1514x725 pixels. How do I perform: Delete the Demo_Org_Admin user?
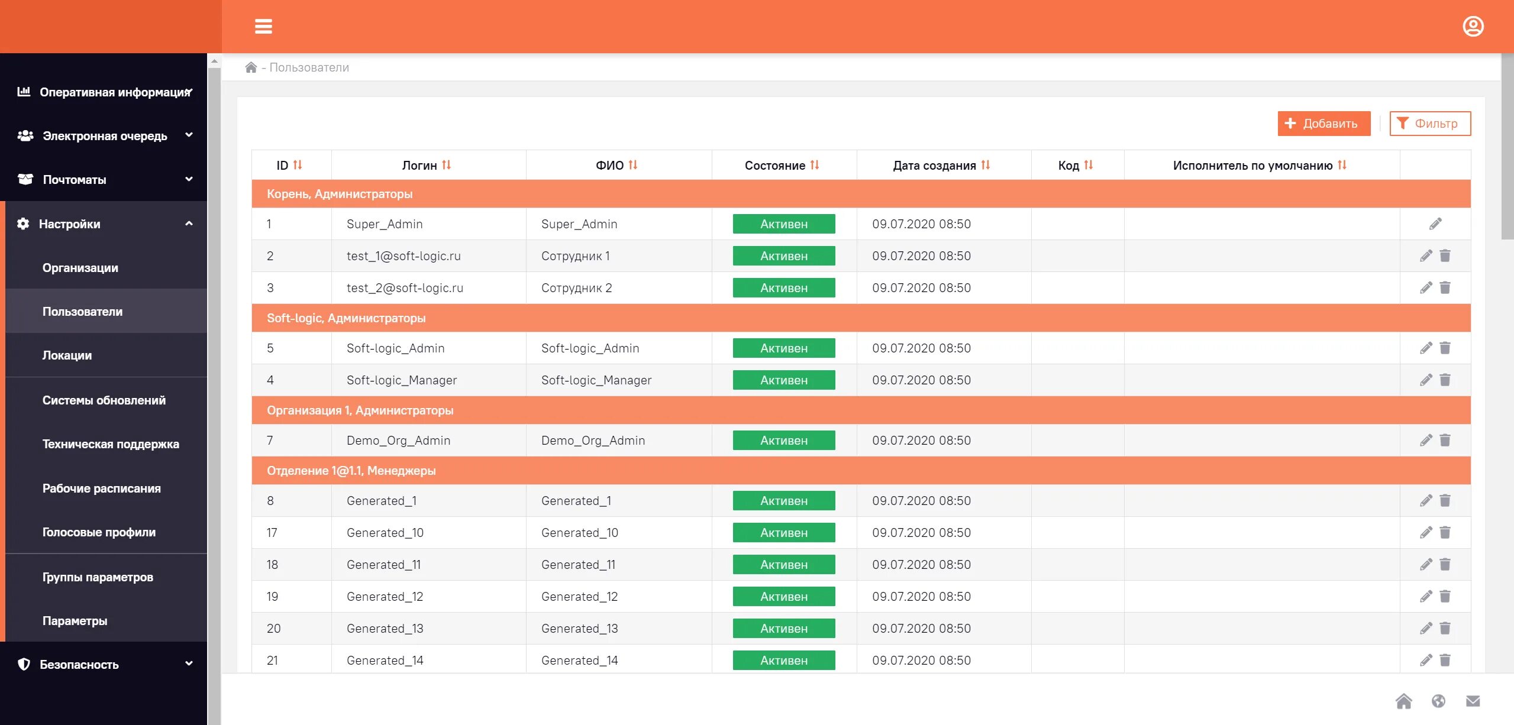pos(1445,441)
